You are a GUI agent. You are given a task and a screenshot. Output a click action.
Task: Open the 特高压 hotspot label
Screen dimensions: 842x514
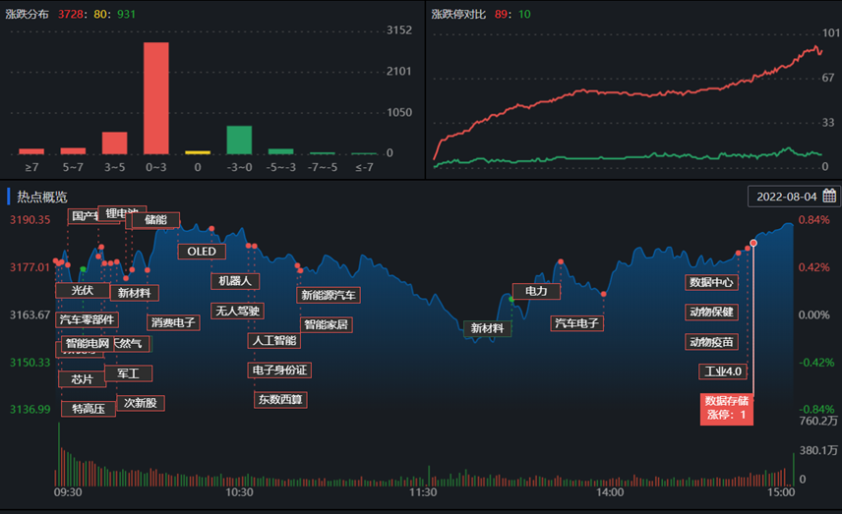coord(88,409)
